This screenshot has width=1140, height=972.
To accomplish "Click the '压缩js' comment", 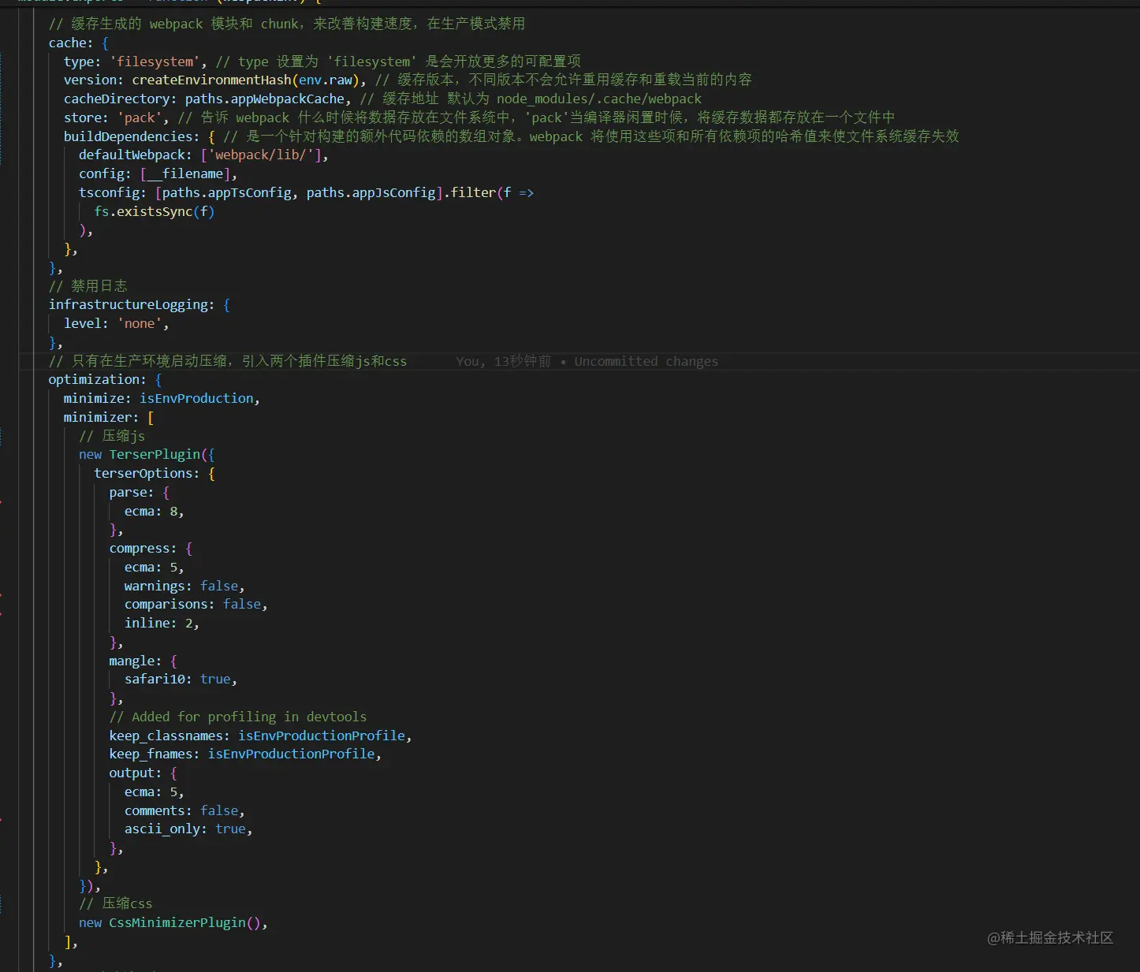I will click(112, 436).
